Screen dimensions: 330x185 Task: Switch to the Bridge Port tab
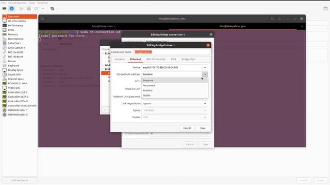[189, 60]
